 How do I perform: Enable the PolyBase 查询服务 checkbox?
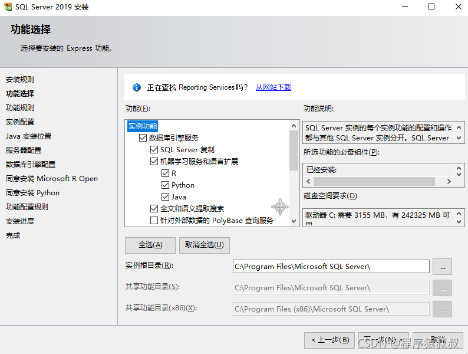tap(154, 221)
